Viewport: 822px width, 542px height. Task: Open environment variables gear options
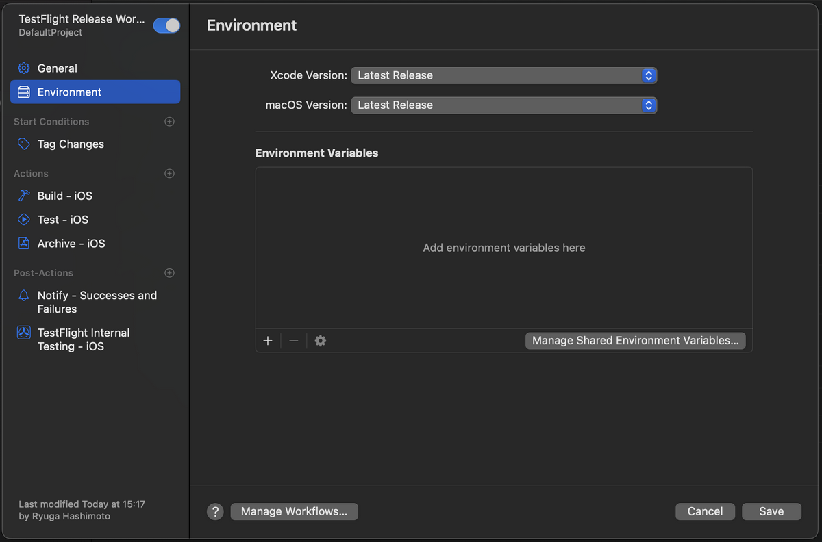pyautogui.click(x=321, y=341)
